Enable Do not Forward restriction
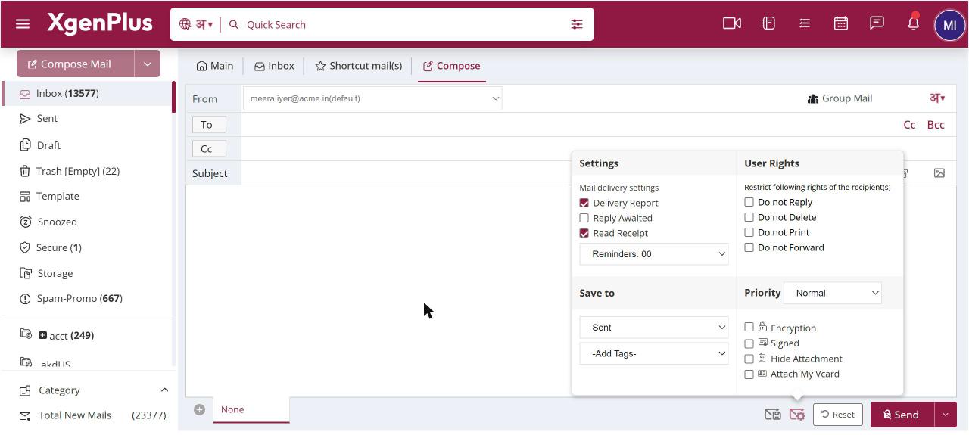 (749, 247)
